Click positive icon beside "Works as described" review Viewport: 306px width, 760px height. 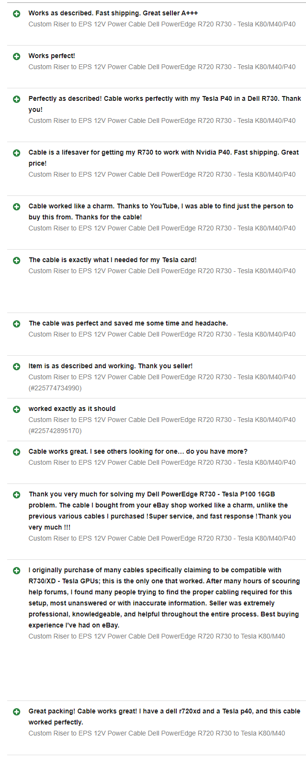[17, 14]
